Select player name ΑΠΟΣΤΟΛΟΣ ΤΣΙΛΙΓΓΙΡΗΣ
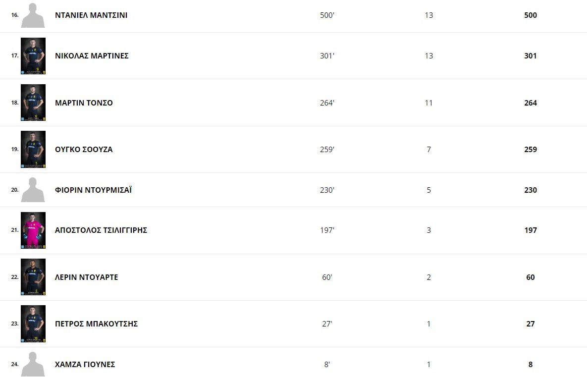 [101, 230]
